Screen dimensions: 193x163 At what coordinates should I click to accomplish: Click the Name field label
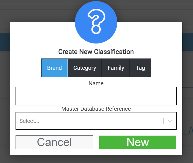click(96, 83)
